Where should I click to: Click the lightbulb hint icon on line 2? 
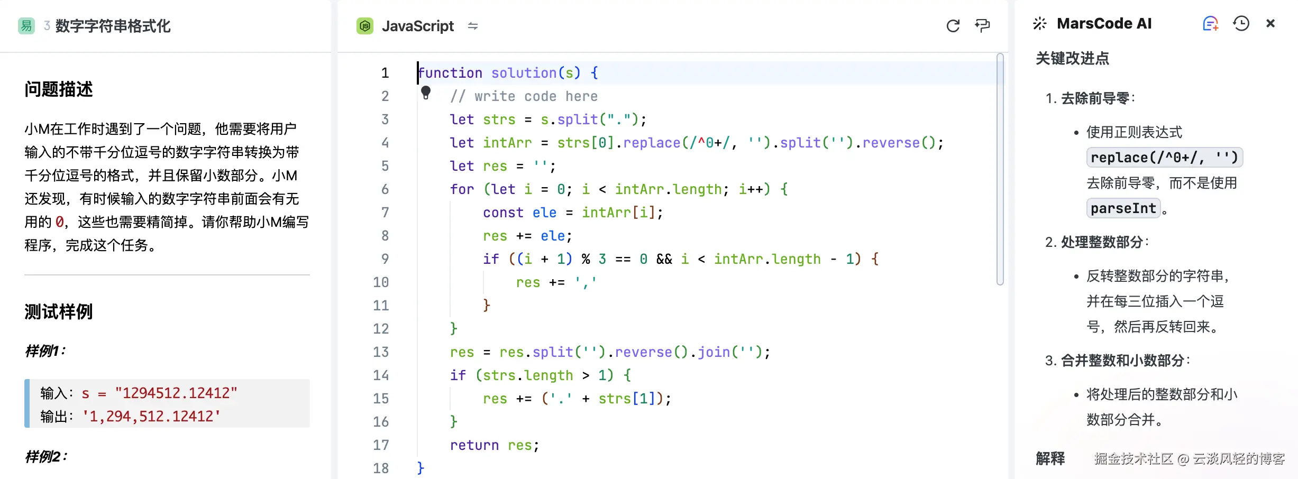pyautogui.click(x=426, y=93)
